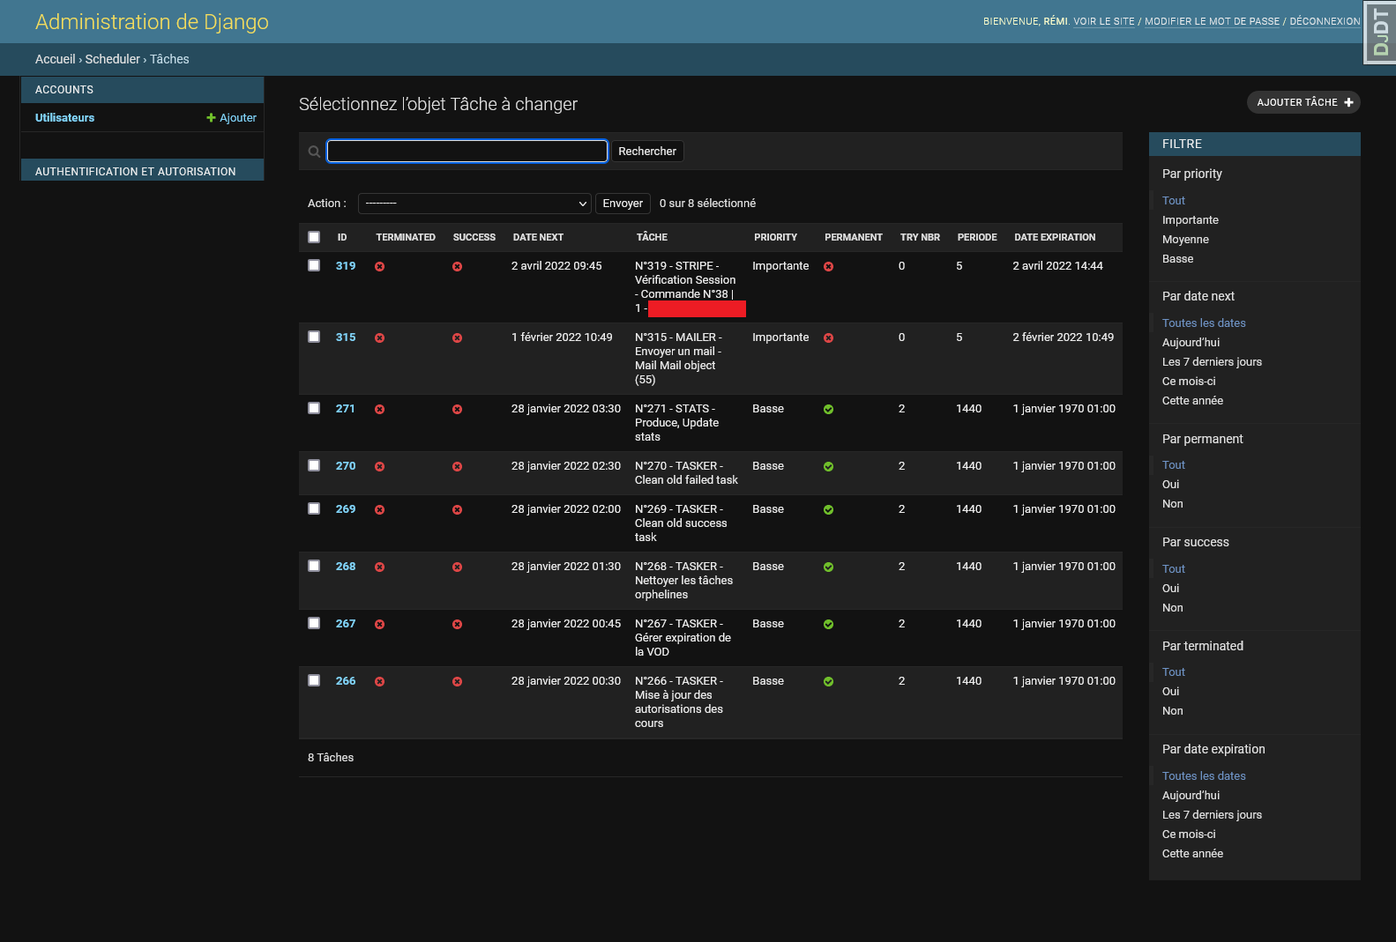The height and width of the screenshot is (942, 1396).
Task: Toggle the select-all checkbox in table header
Action: click(314, 237)
